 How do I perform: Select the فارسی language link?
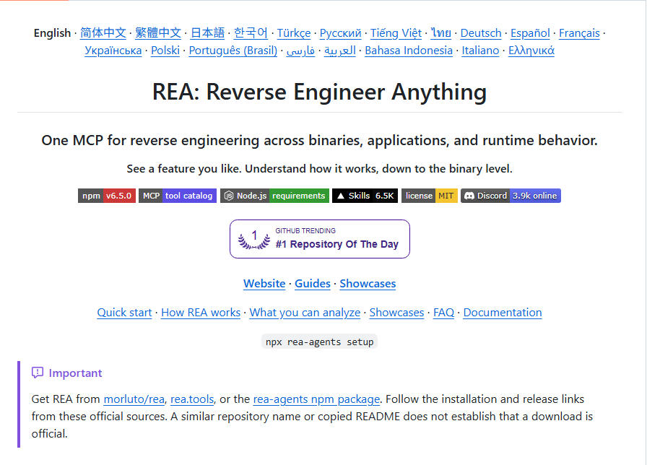[x=300, y=51]
